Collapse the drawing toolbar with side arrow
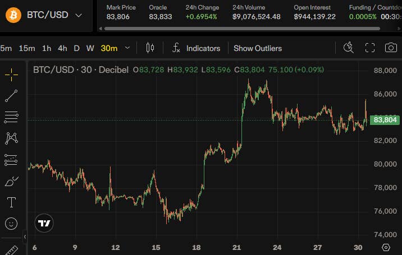402x255 pixels. coord(25,237)
